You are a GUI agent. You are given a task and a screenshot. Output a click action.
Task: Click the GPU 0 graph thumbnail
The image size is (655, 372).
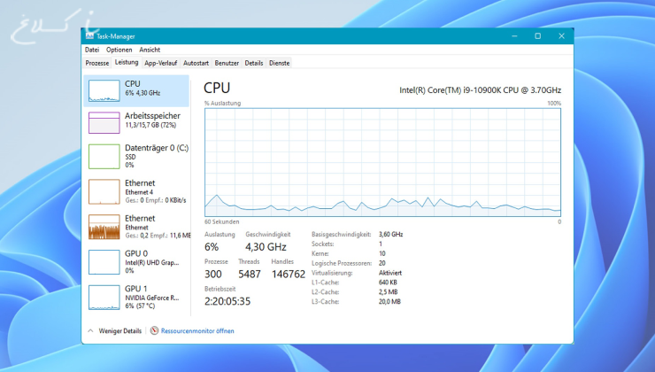tap(104, 262)
